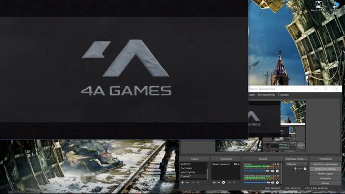This screenshot has width=345, height=194.
Task: Move selected source up
Action: (x=230, y=183)
